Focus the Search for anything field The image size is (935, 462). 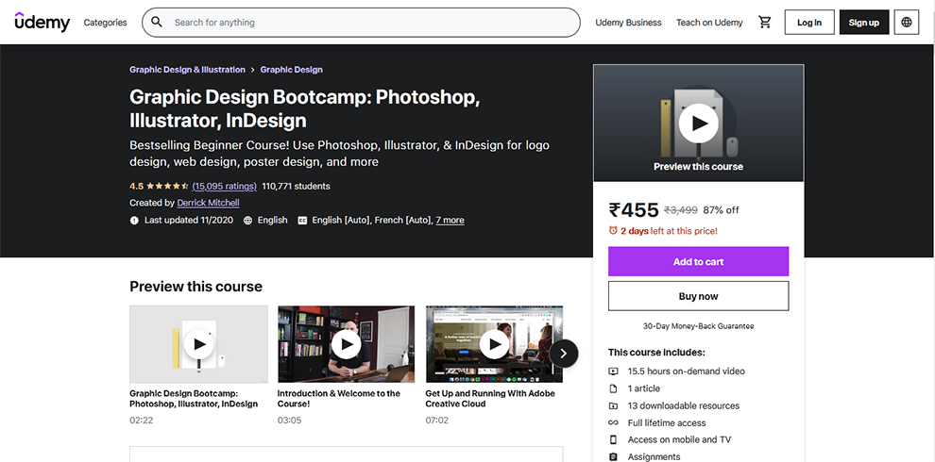click(361, 22)
